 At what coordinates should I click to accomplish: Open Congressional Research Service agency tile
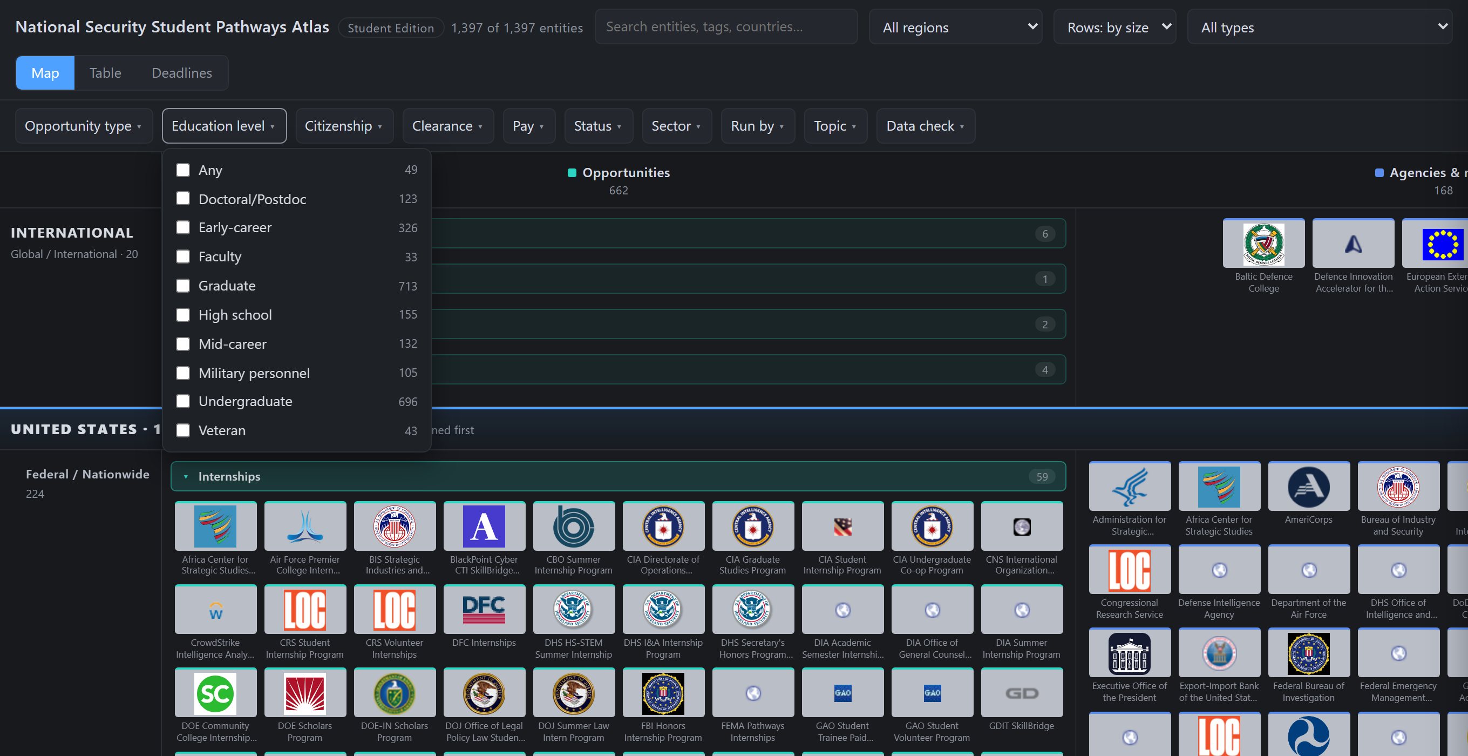pyautogui.click(x=1130, y=583)
